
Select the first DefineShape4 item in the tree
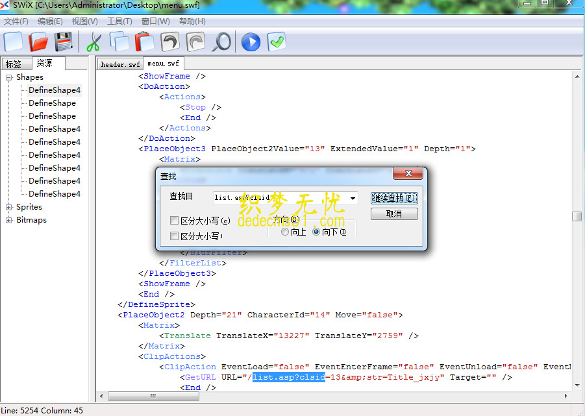[x=55, y=90]
